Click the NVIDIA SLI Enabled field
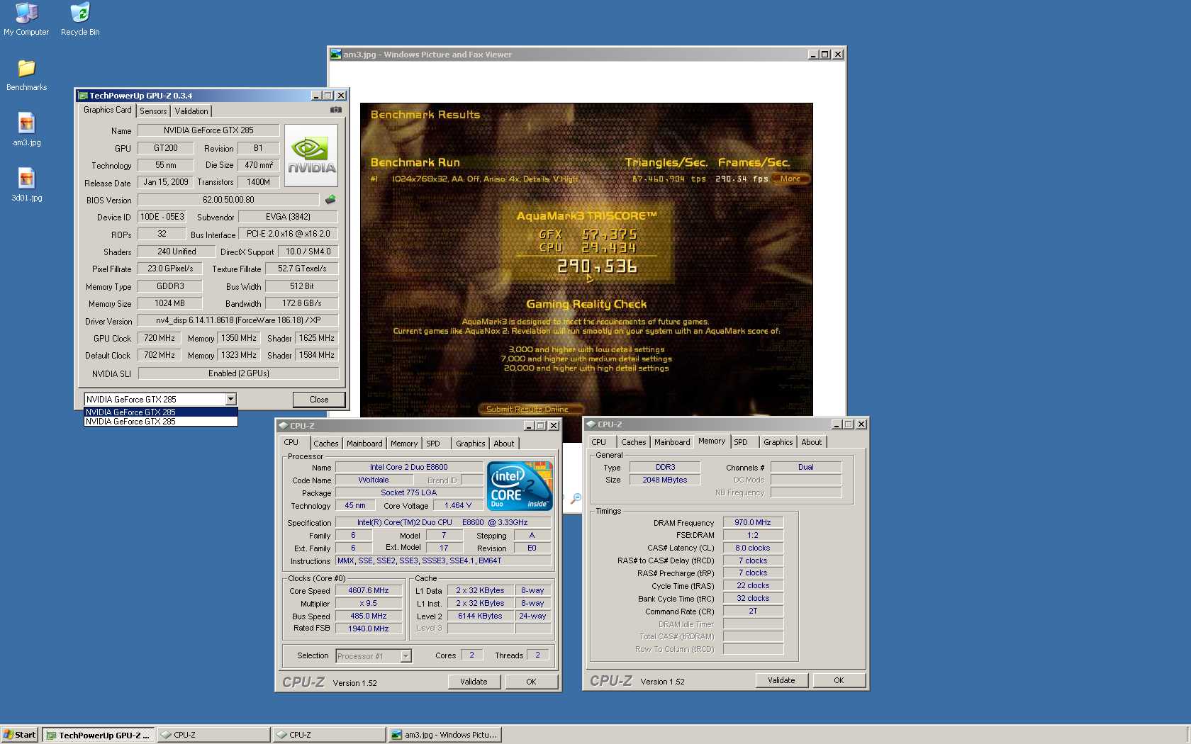The image size is (1191, 744). click(238, 373)
